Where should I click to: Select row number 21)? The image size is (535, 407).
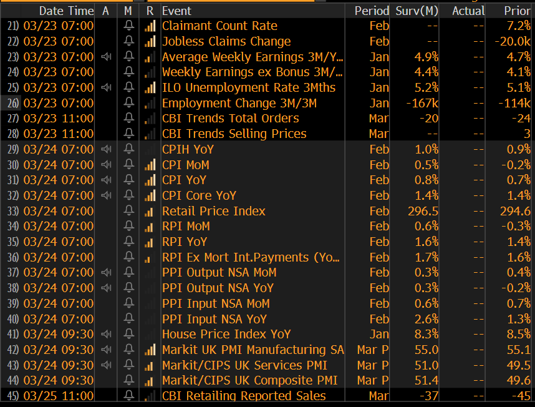pos(13,26)
